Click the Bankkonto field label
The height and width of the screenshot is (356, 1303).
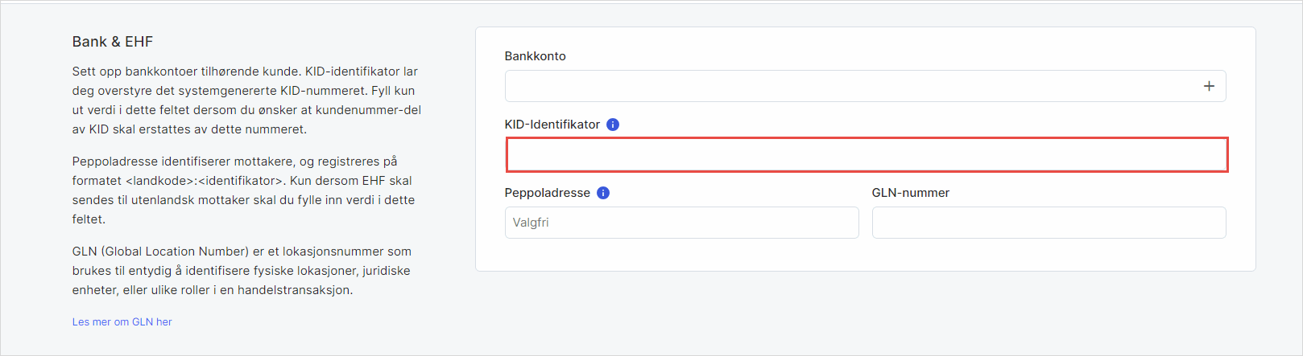pos(535,56)
